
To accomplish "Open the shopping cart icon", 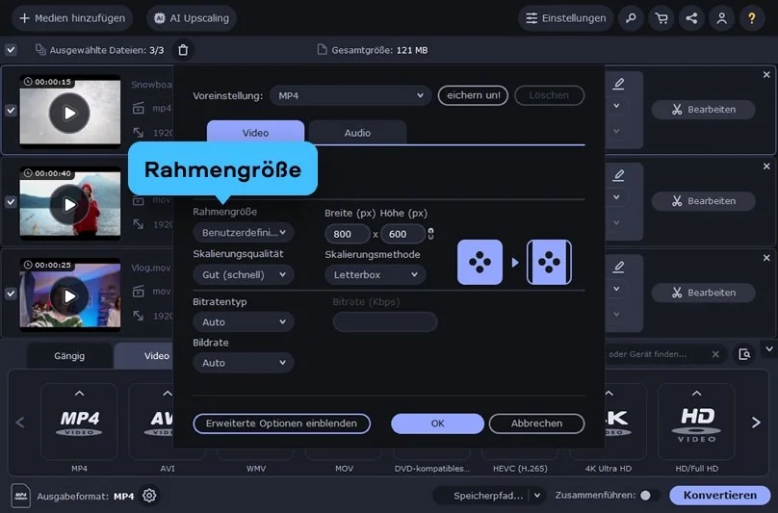I will pos(661,18).
